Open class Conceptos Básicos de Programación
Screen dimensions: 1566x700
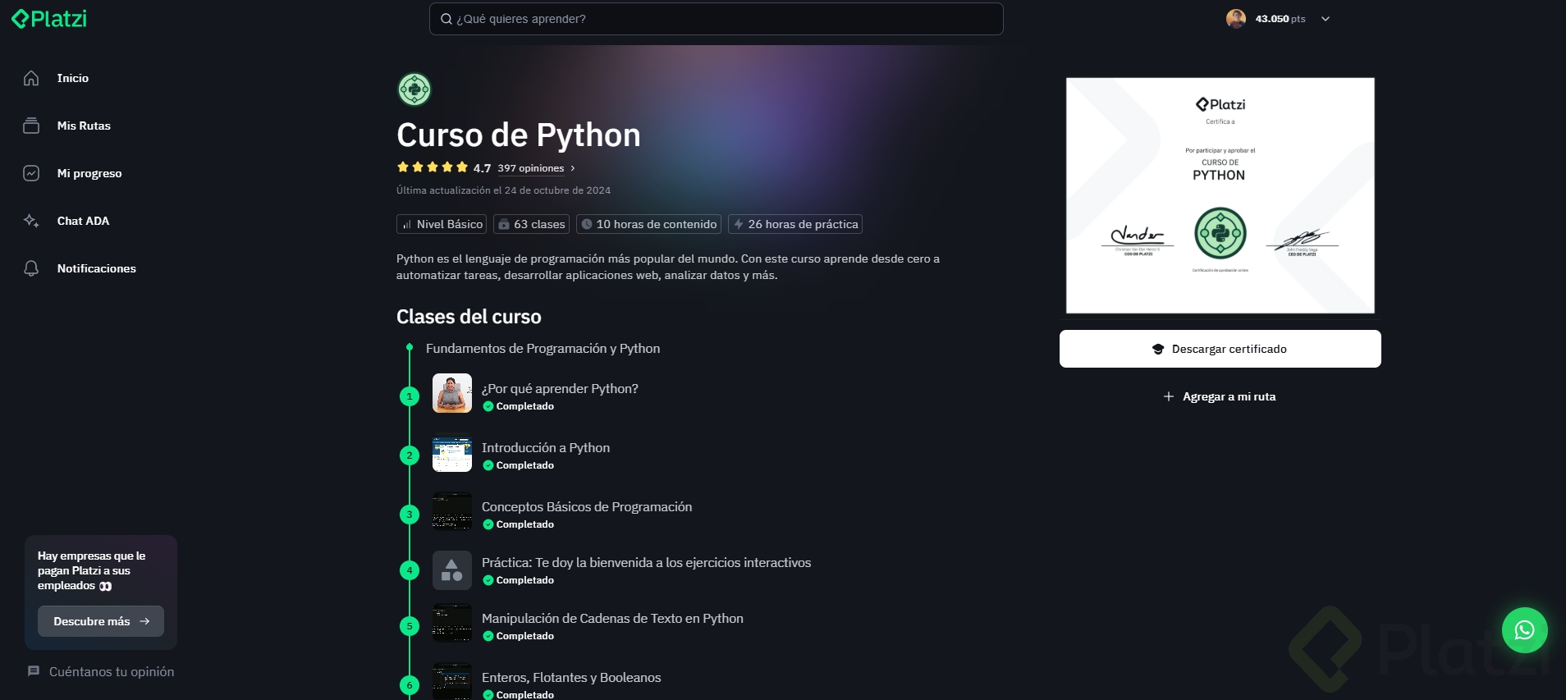[x=587, y=507]
